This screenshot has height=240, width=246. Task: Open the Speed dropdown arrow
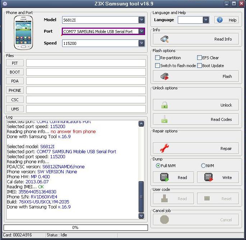(141, 43)
